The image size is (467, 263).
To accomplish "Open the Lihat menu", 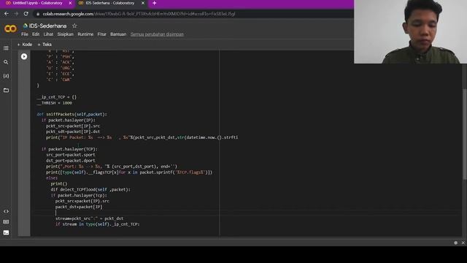I will [x=48, y=34].
